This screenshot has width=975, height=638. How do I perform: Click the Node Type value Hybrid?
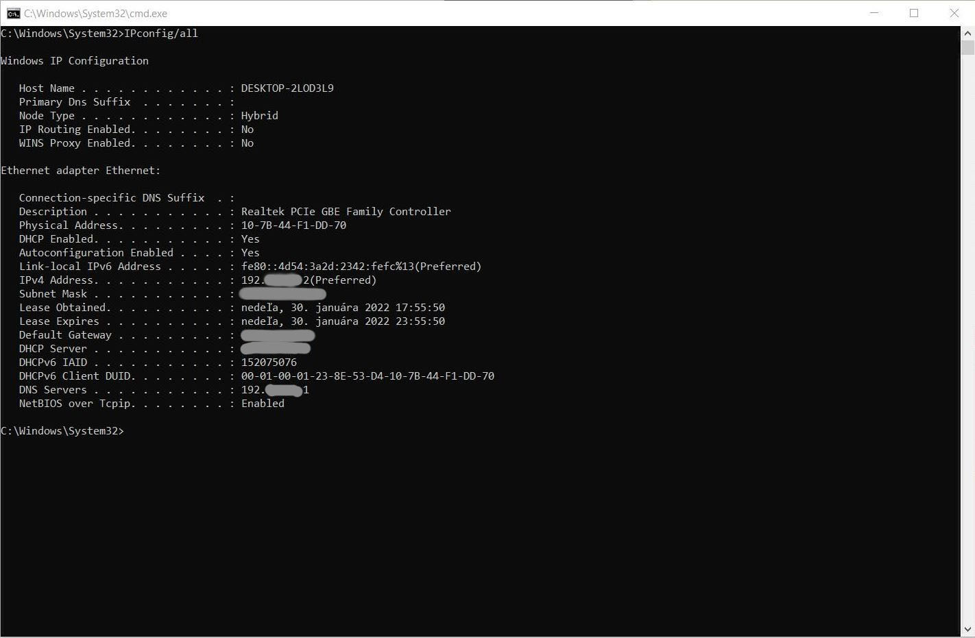pyautogui.click(x=259, y=115)
